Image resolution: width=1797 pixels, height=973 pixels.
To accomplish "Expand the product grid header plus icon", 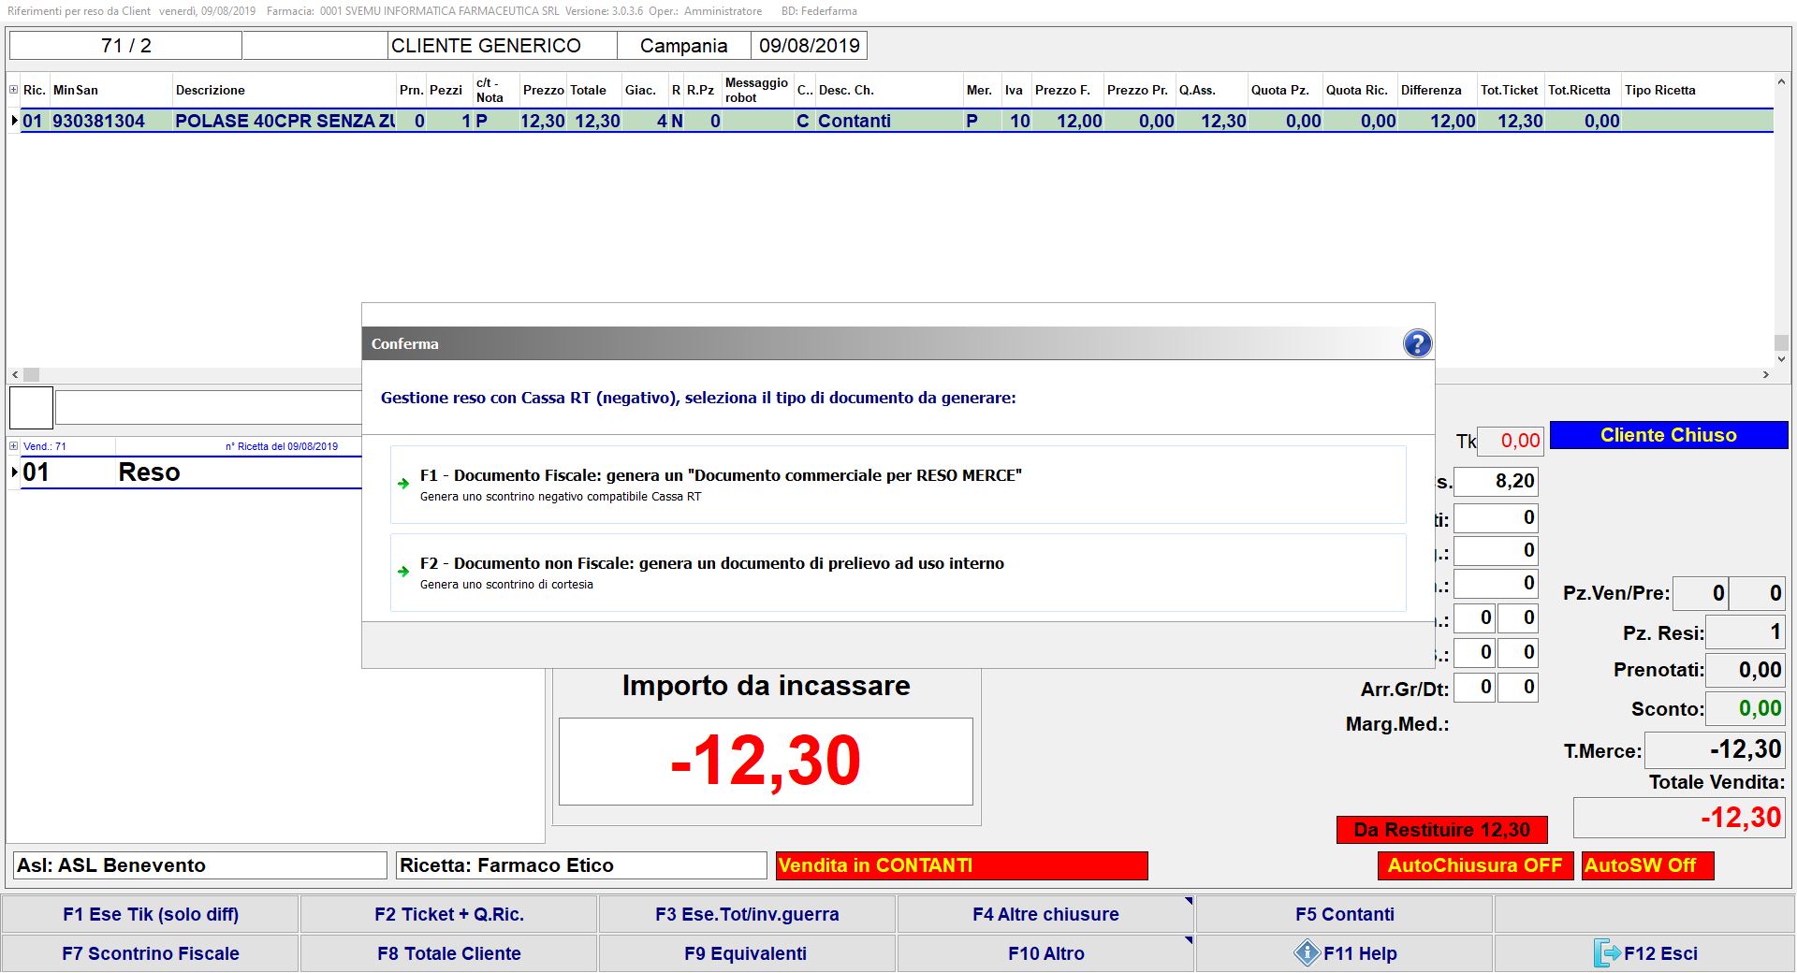I will (14, 90).
